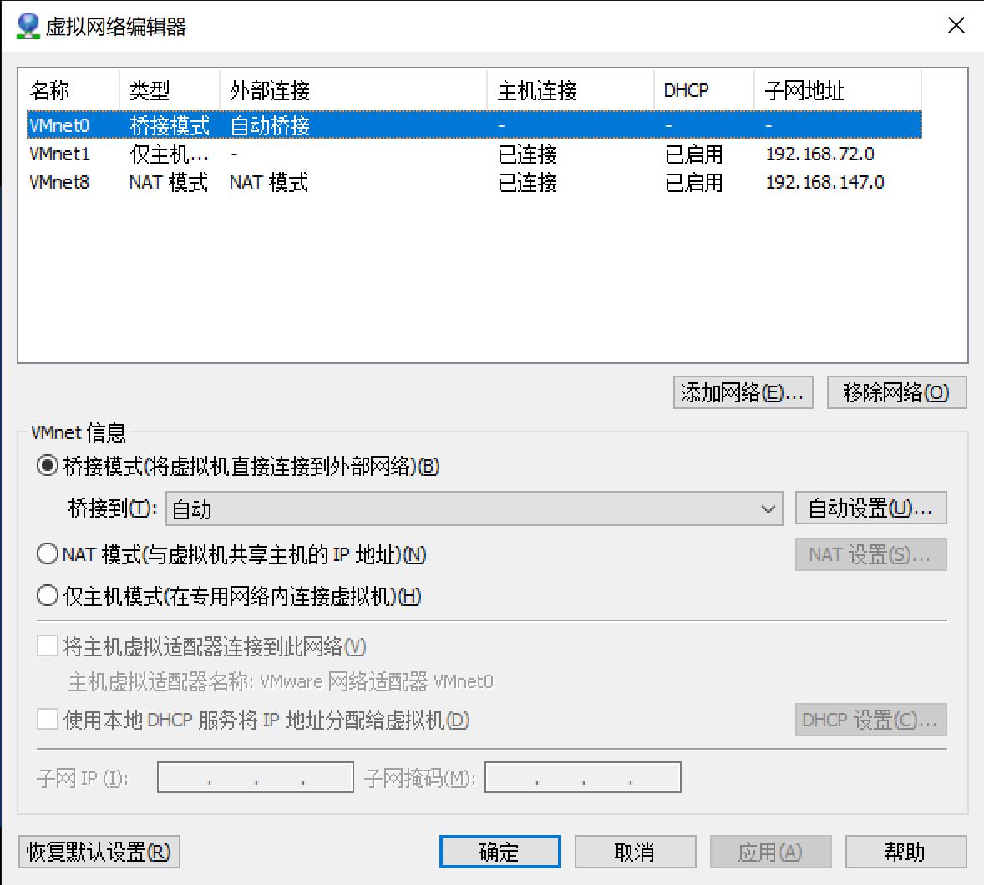Image resolution: width=984 pixels, height=885 pixels.
Task: Open 自动设置 bridge configuration
Action: [x=870, y=507]
